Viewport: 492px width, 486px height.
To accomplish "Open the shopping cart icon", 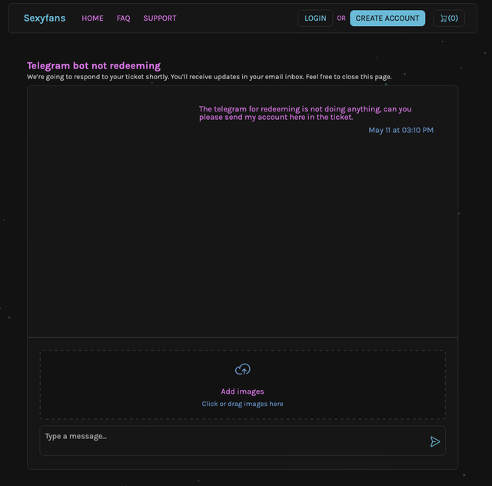I will pos(449,18).
